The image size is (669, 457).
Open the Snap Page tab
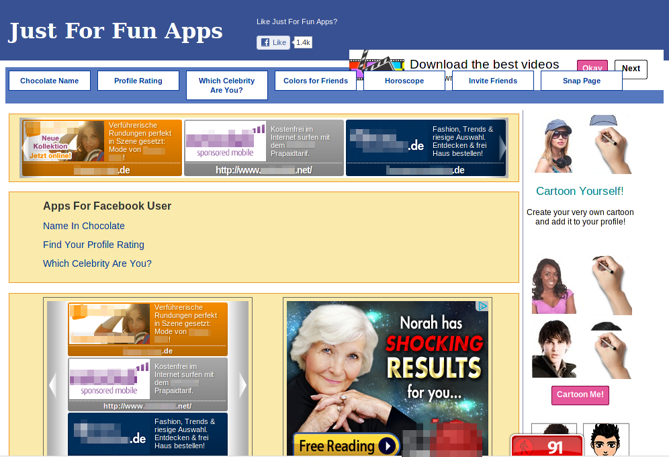click(x=582, y=81)
